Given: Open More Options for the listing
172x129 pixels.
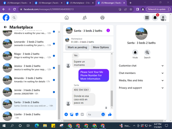Looking at the screenshot, I should point(101,47).
